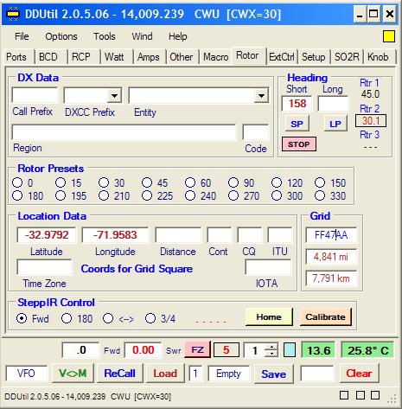Switch to the Other tab
This screenshot has width=402, height=409.
pos(181,57)
